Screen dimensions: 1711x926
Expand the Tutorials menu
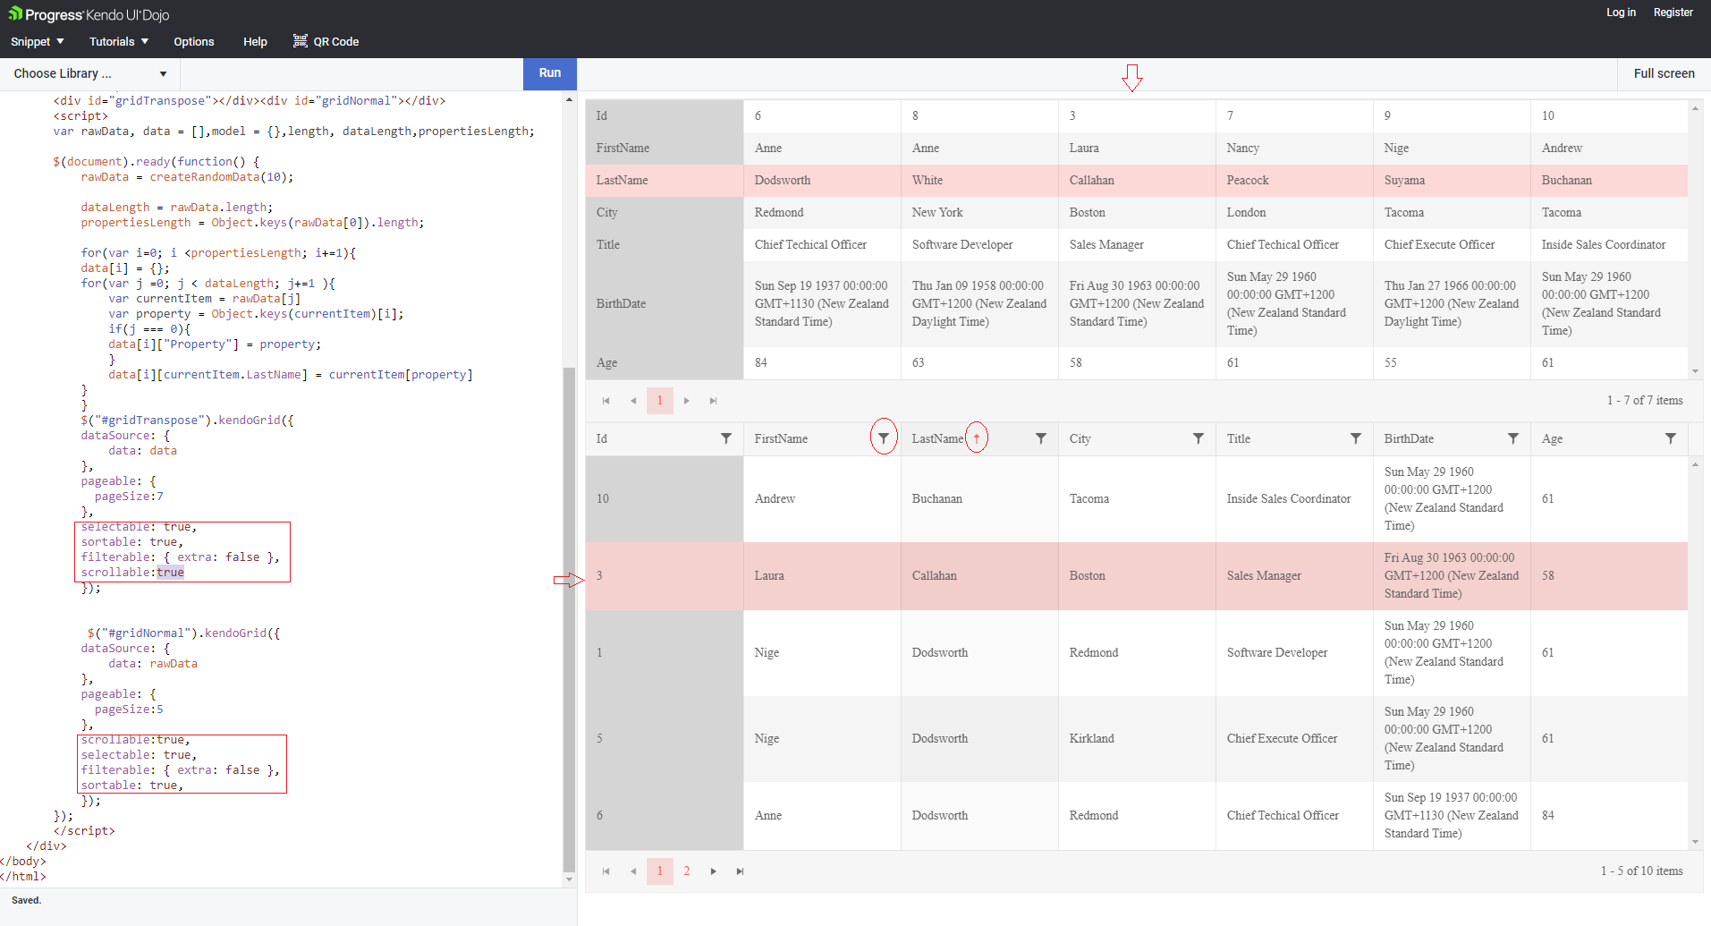119,41
